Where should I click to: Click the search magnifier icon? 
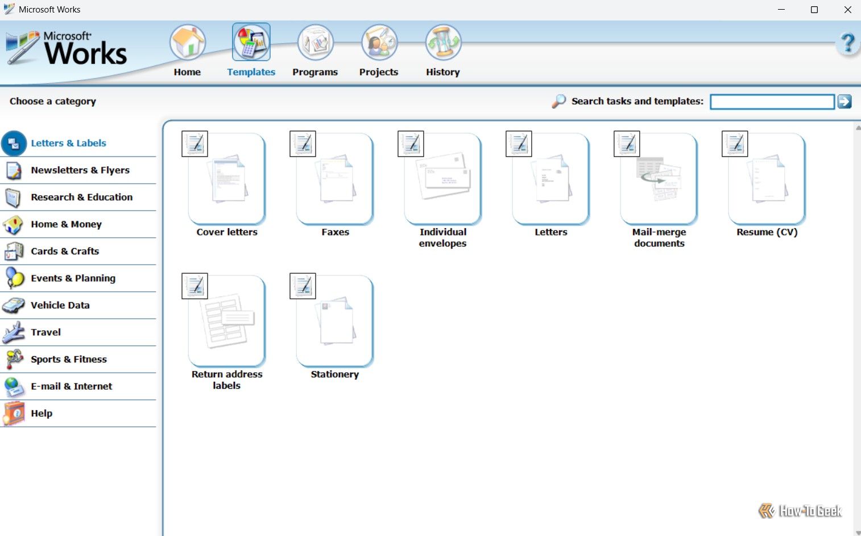coord(558,101)
